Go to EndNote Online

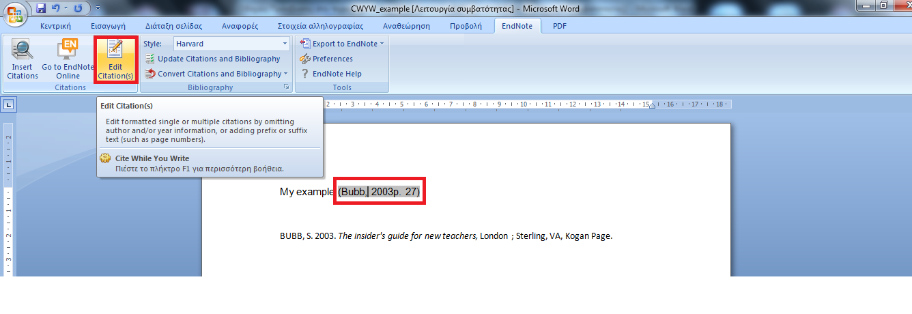pos(68,60)
